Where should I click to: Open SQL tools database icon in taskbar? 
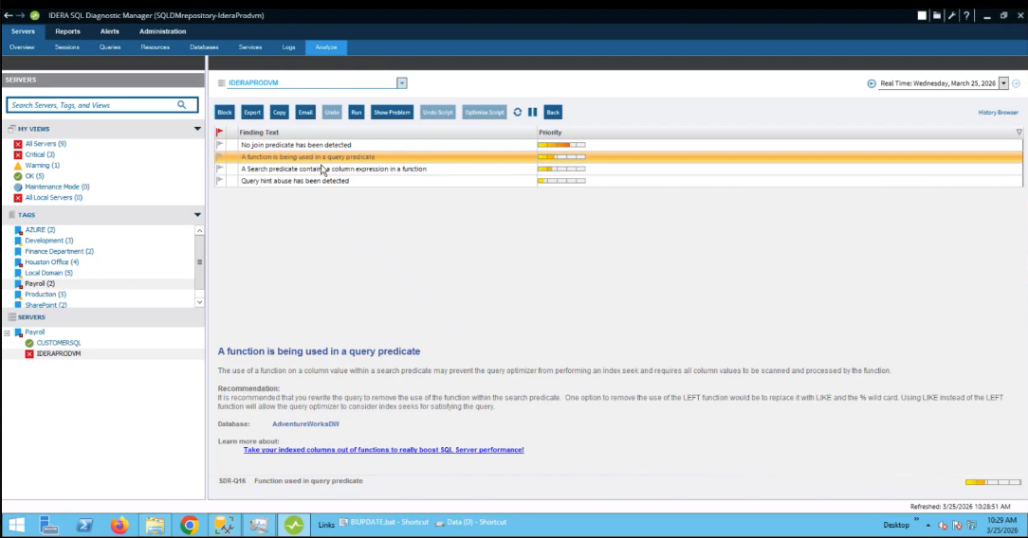[224, 525]
